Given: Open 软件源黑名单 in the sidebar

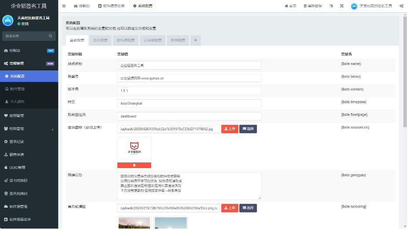Looking at the screenshot, I should click(x=29, y=219).
